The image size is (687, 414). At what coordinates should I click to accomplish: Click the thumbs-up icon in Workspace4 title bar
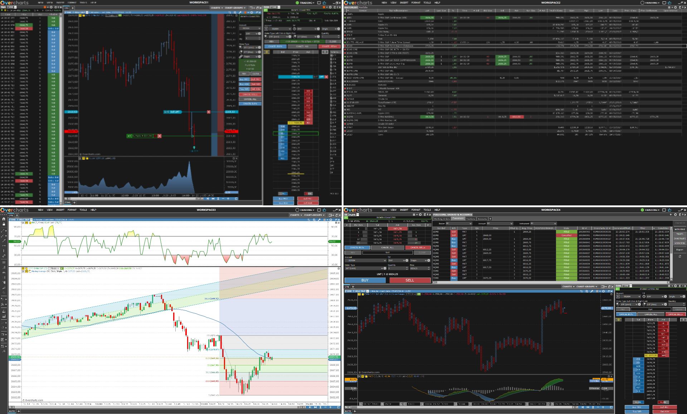(x=669, y=210)
